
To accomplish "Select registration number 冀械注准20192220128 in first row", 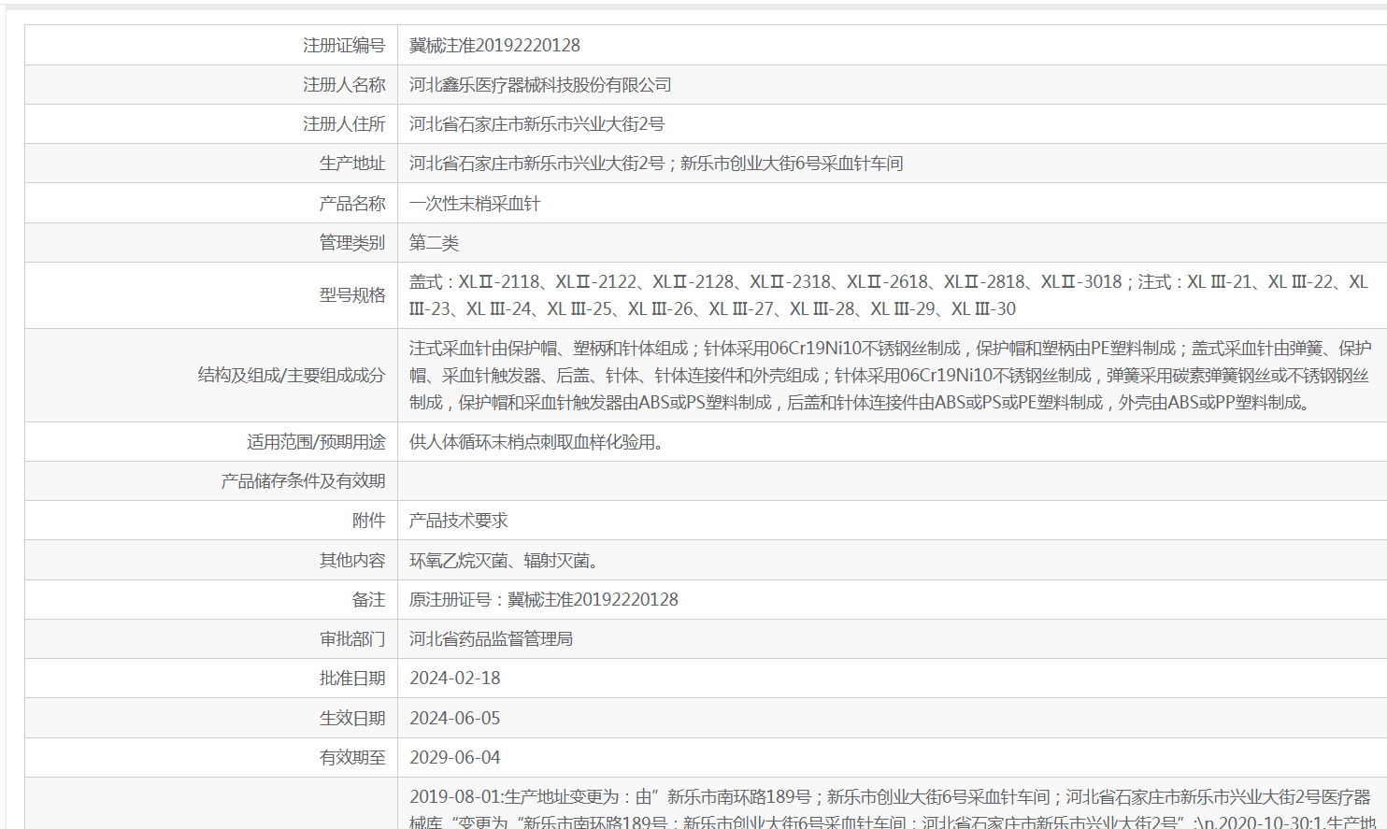I will (x=494, y=45).
